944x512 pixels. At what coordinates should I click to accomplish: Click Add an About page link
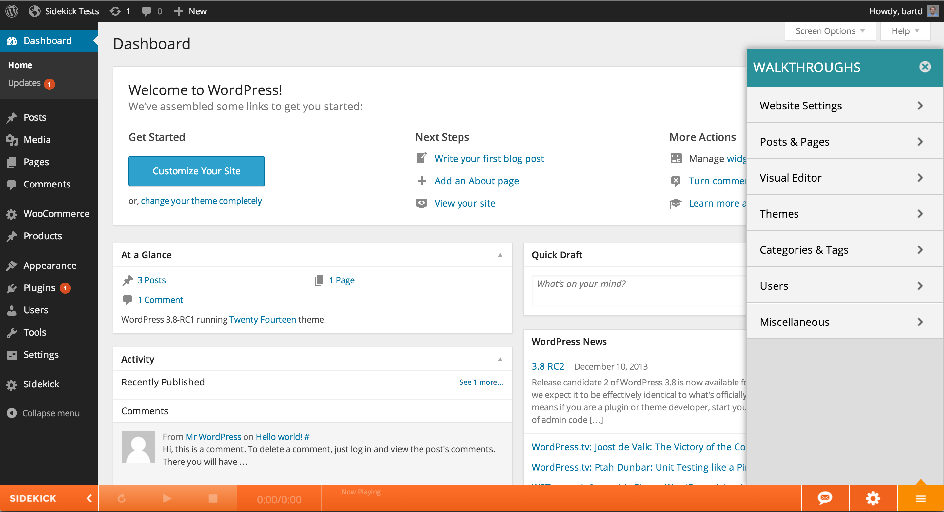476,181
